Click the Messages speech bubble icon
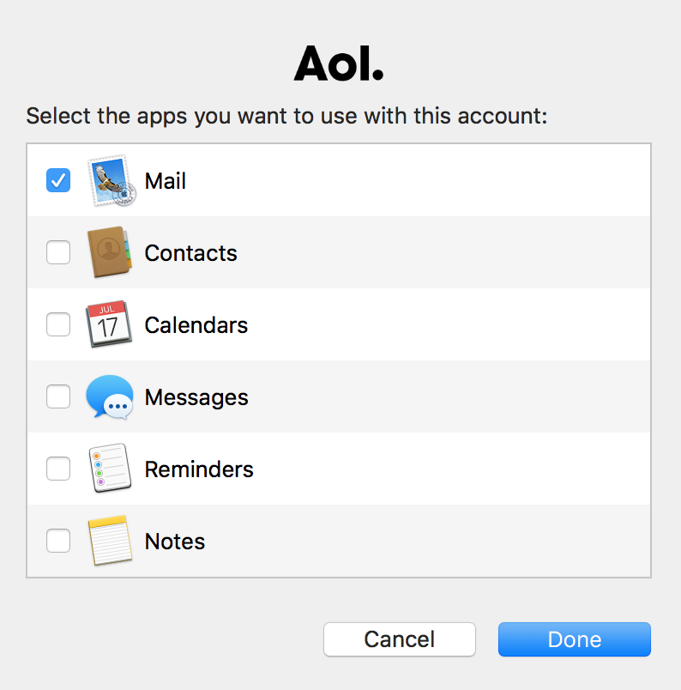The height and width of the screenshot is (690, 681). [109, 397]
